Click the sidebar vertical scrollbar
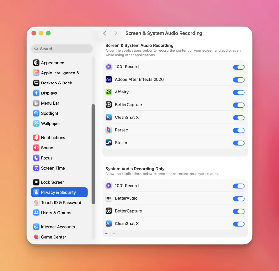This screenshot has height=271, width=279. tap(93, 154)
